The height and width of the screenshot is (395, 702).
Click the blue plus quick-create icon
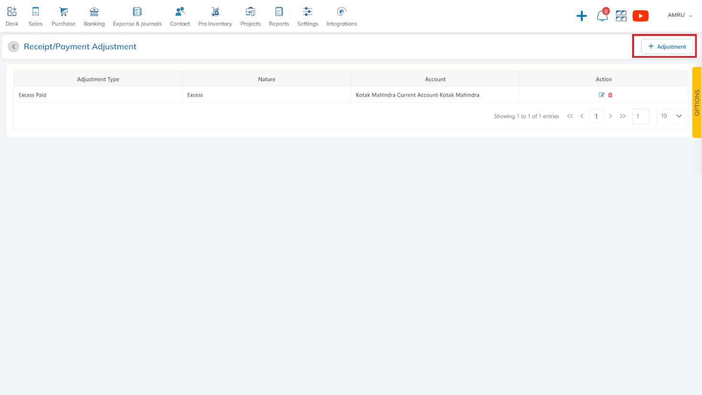(x=581, y=16)
